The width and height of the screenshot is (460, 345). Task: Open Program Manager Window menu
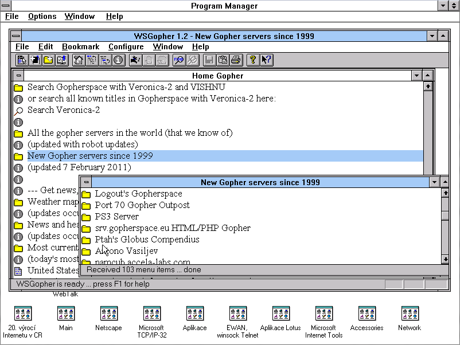click(80, 17)
